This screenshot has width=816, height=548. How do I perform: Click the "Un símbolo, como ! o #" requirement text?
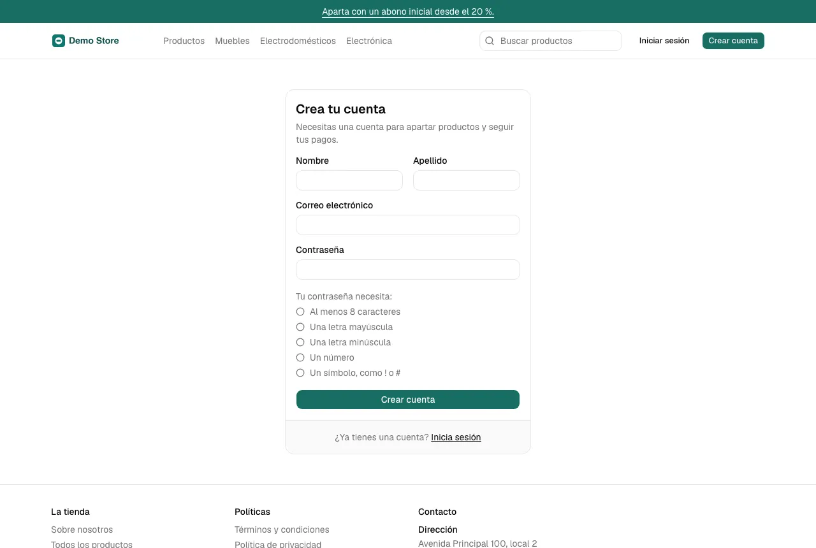pos(355,373)
